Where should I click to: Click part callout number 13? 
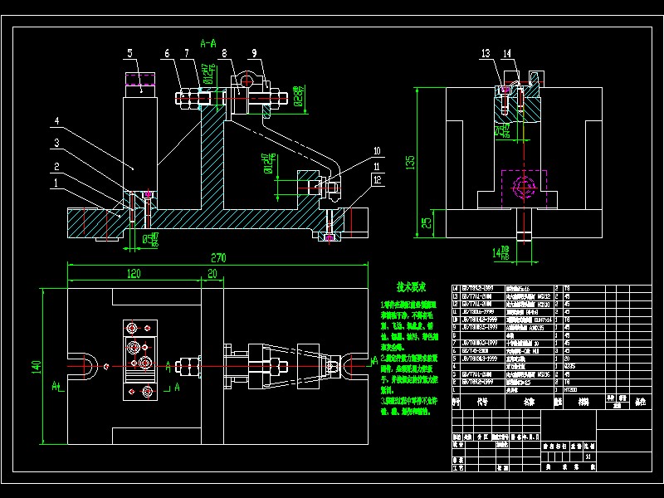pos(486,53)
